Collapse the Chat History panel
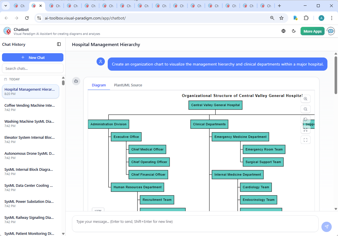This screenshot has width=338, height=236. pyautogui.click(x=59, y=44)
